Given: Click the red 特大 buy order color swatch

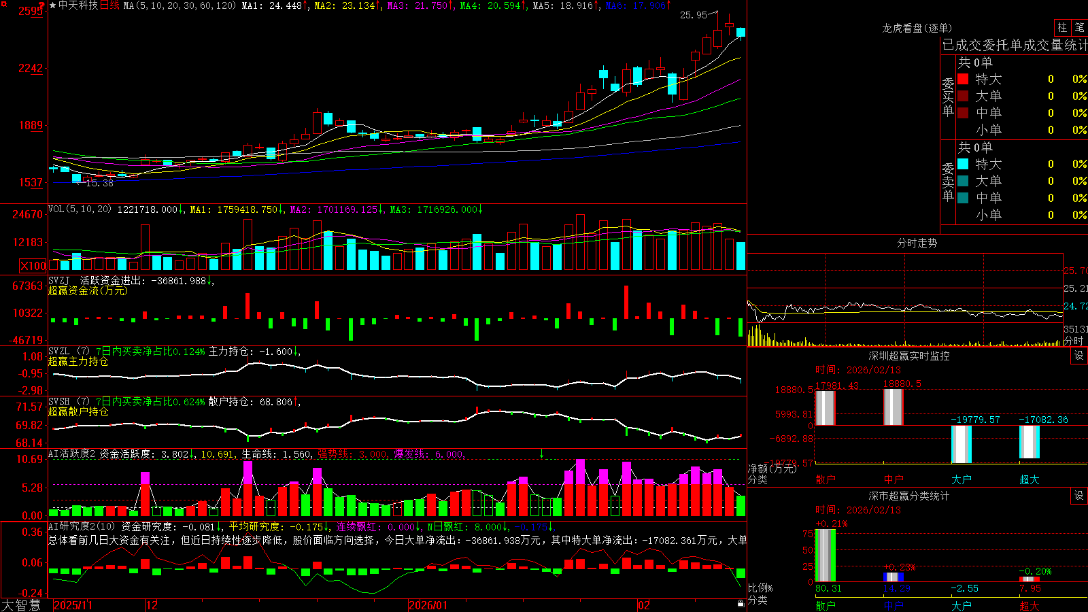Looking at the screenshot, I should pos(963,79).
